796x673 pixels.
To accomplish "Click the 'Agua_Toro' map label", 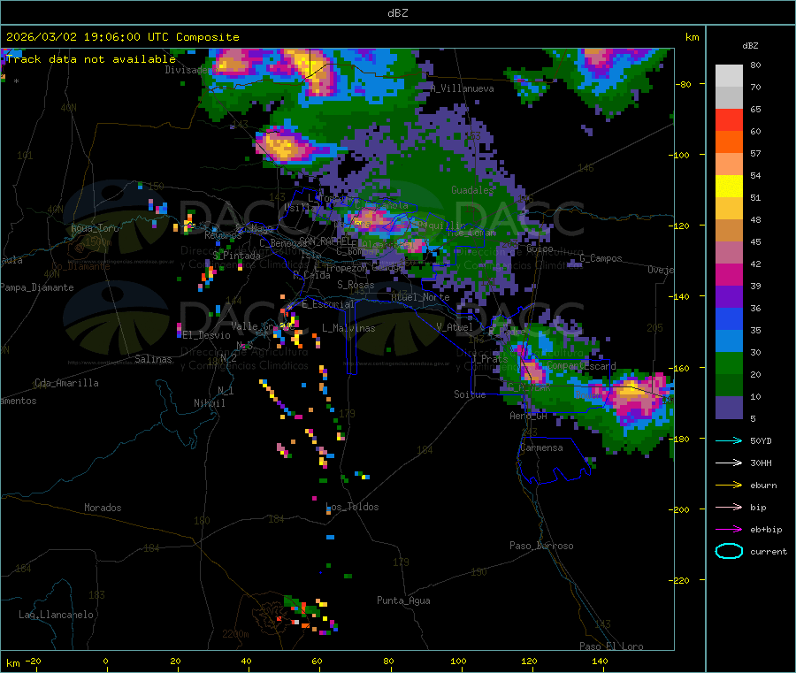I will point(95,228).
